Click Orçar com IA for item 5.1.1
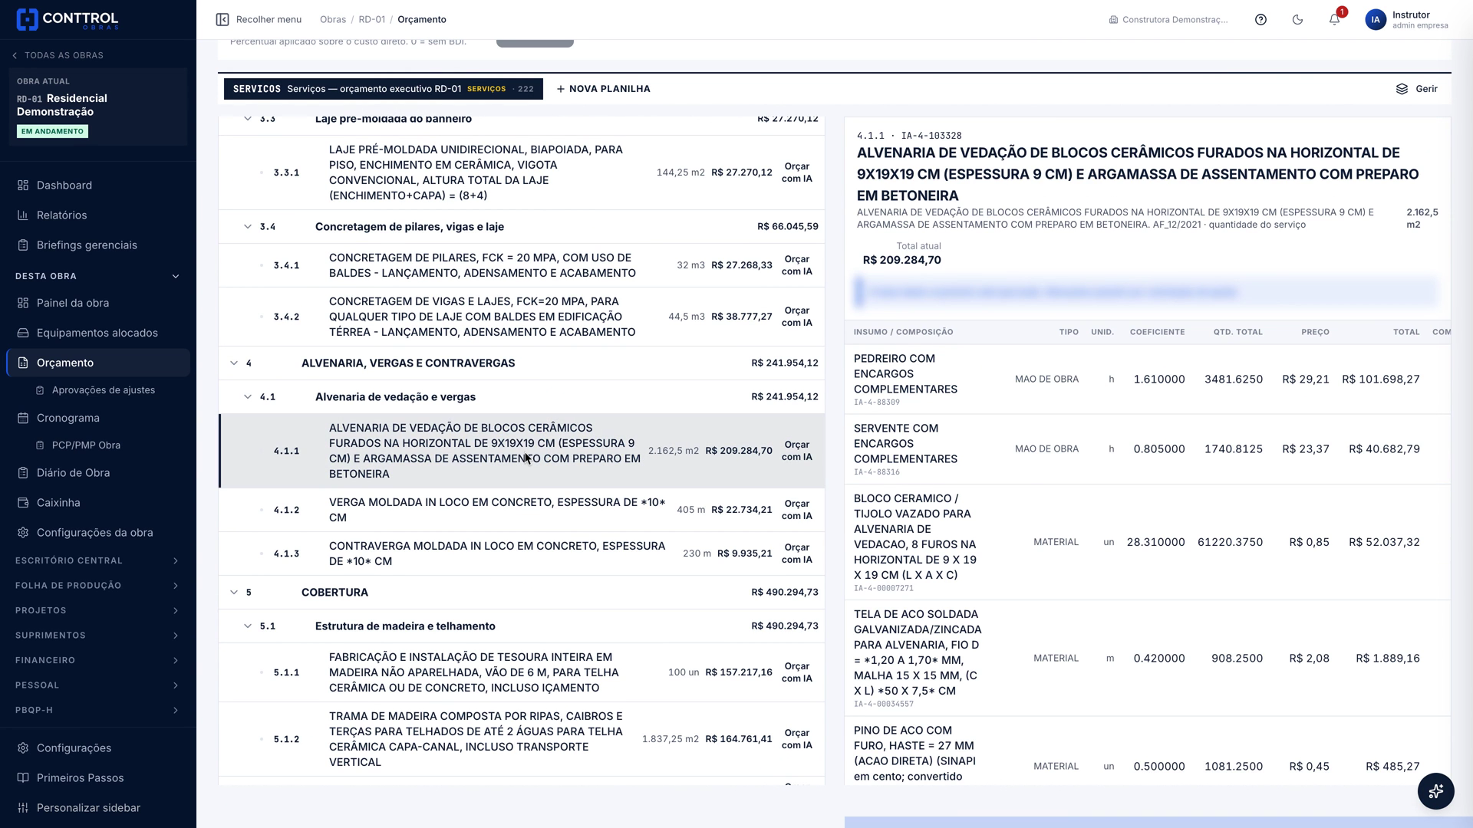1473x828 pixels. click(796, 672)
